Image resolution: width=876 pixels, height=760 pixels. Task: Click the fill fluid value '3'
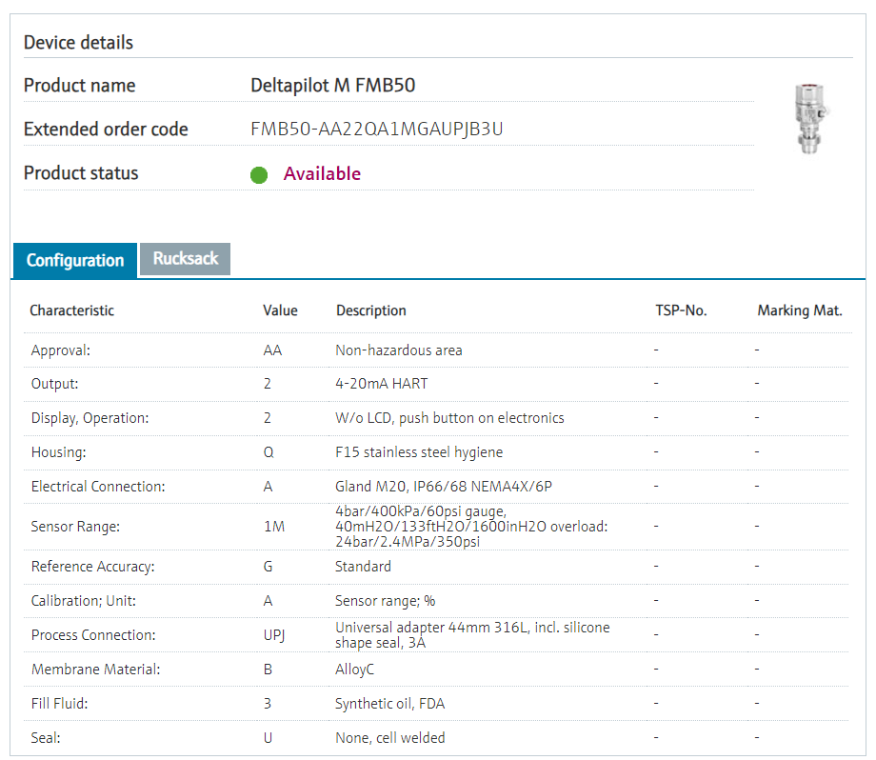coord(268,704)
